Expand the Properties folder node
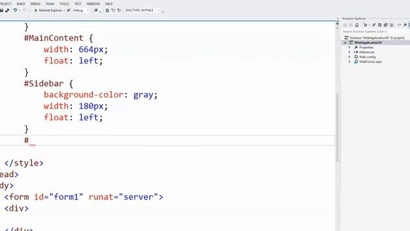Image resolution: width=410 pixels, height=231 pixels. tap(350, 47)
